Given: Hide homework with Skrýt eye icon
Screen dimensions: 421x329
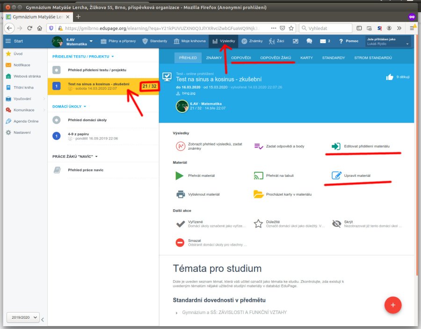Looking at the screenshot, I should coord(336,224).
